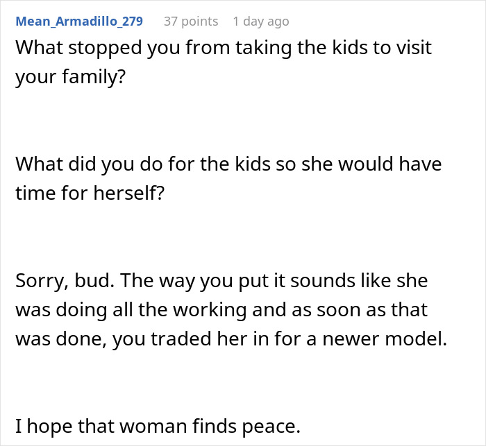Click the sentence "I hope that woman finds peace."

[158, 425]
